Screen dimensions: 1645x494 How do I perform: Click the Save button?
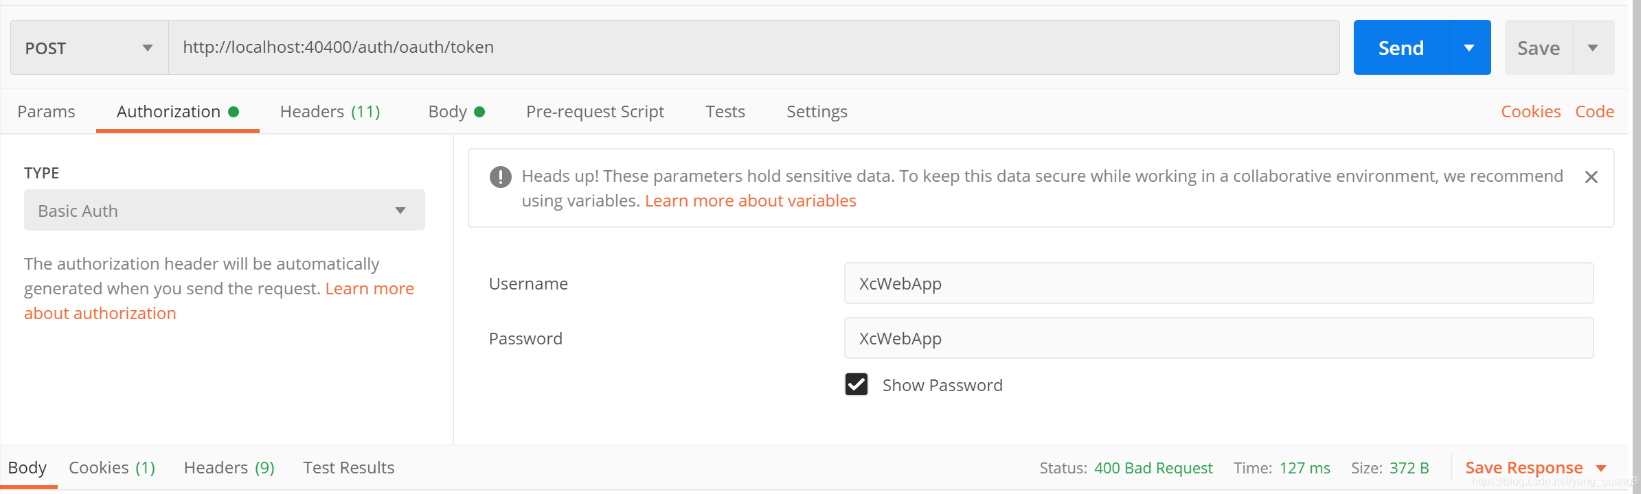(x=1538, y=48)
